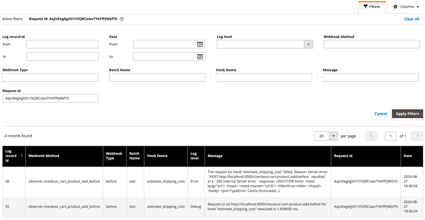The height and width of the screenshot is (220, 425).
Task: Open the per page size dropdown arrow
Action: [x=333, y=136]
